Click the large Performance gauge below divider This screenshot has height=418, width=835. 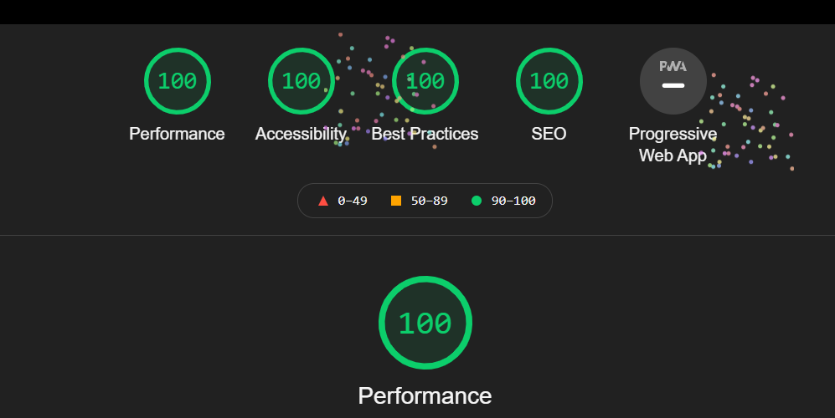coord(425,323)
